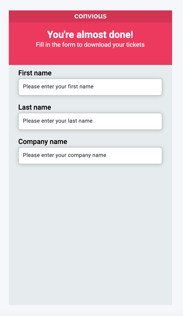Click the "Company name" label
Viewport: 183px width, 316px height.
point(43,142)
